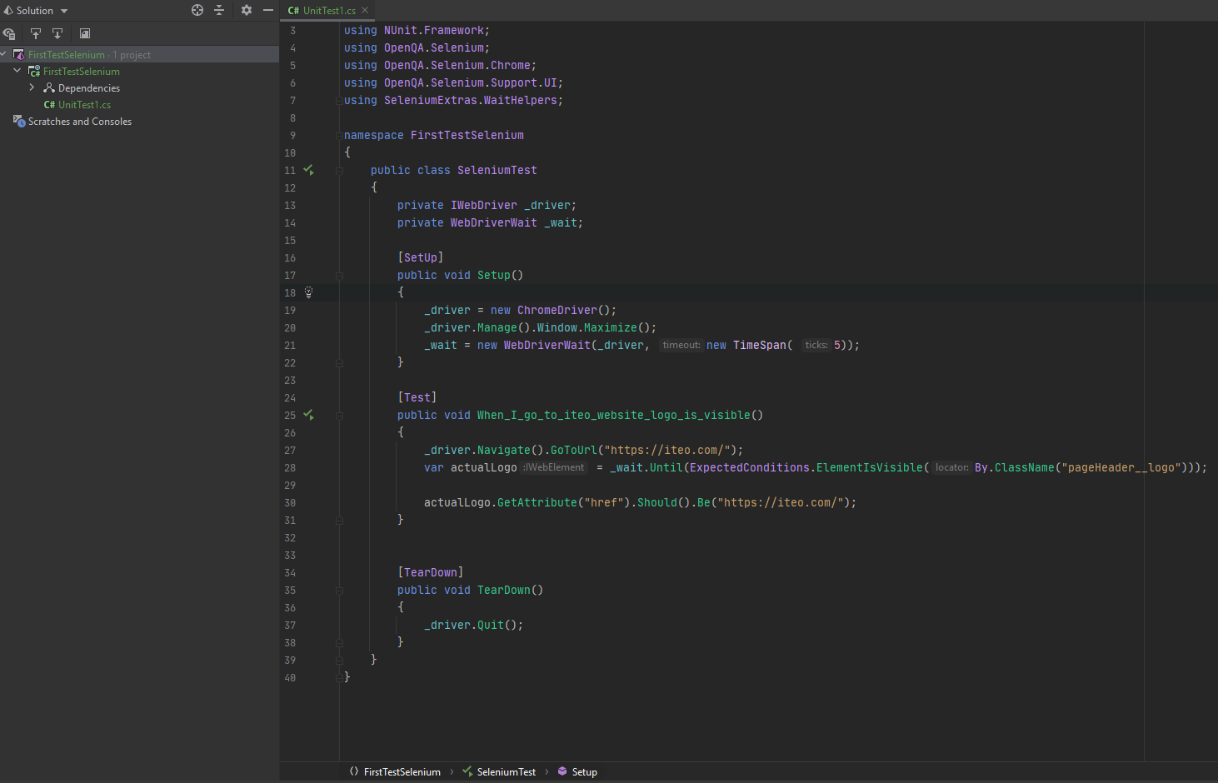1218x783 pixels.
Task: Click the Setup breadcrumb item
Action: coord(583,772)
